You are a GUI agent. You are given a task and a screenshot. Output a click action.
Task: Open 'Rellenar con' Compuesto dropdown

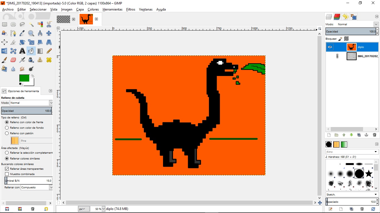(x=36, y=187)
